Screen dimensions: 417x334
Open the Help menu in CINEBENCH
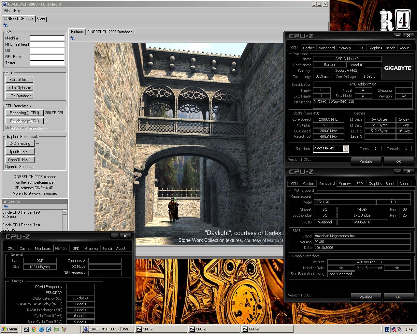(x=18, y=11)
